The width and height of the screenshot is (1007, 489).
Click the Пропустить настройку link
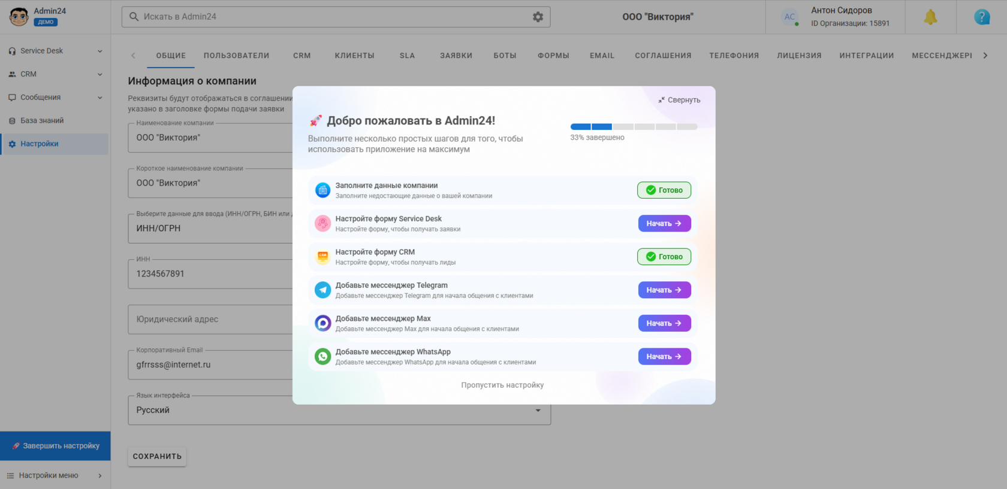tap(502, 385)
